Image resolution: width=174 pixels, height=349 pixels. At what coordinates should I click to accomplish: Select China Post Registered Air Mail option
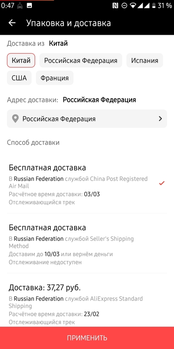click(x=87, y=184)
